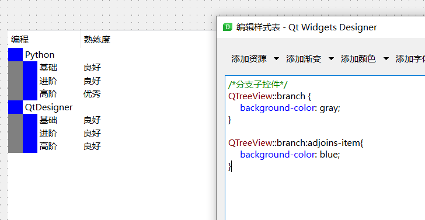Click the 添加渐变 button
This screenshot has width=425, height=220.
[304, 58]
